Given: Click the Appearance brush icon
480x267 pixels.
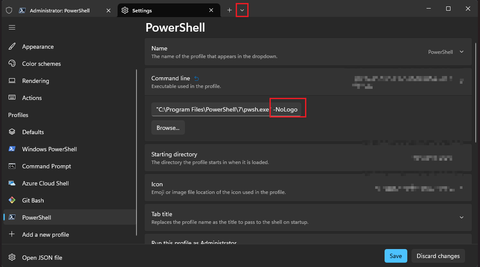Looking at the screenshot, I should (x=12, y=47).
